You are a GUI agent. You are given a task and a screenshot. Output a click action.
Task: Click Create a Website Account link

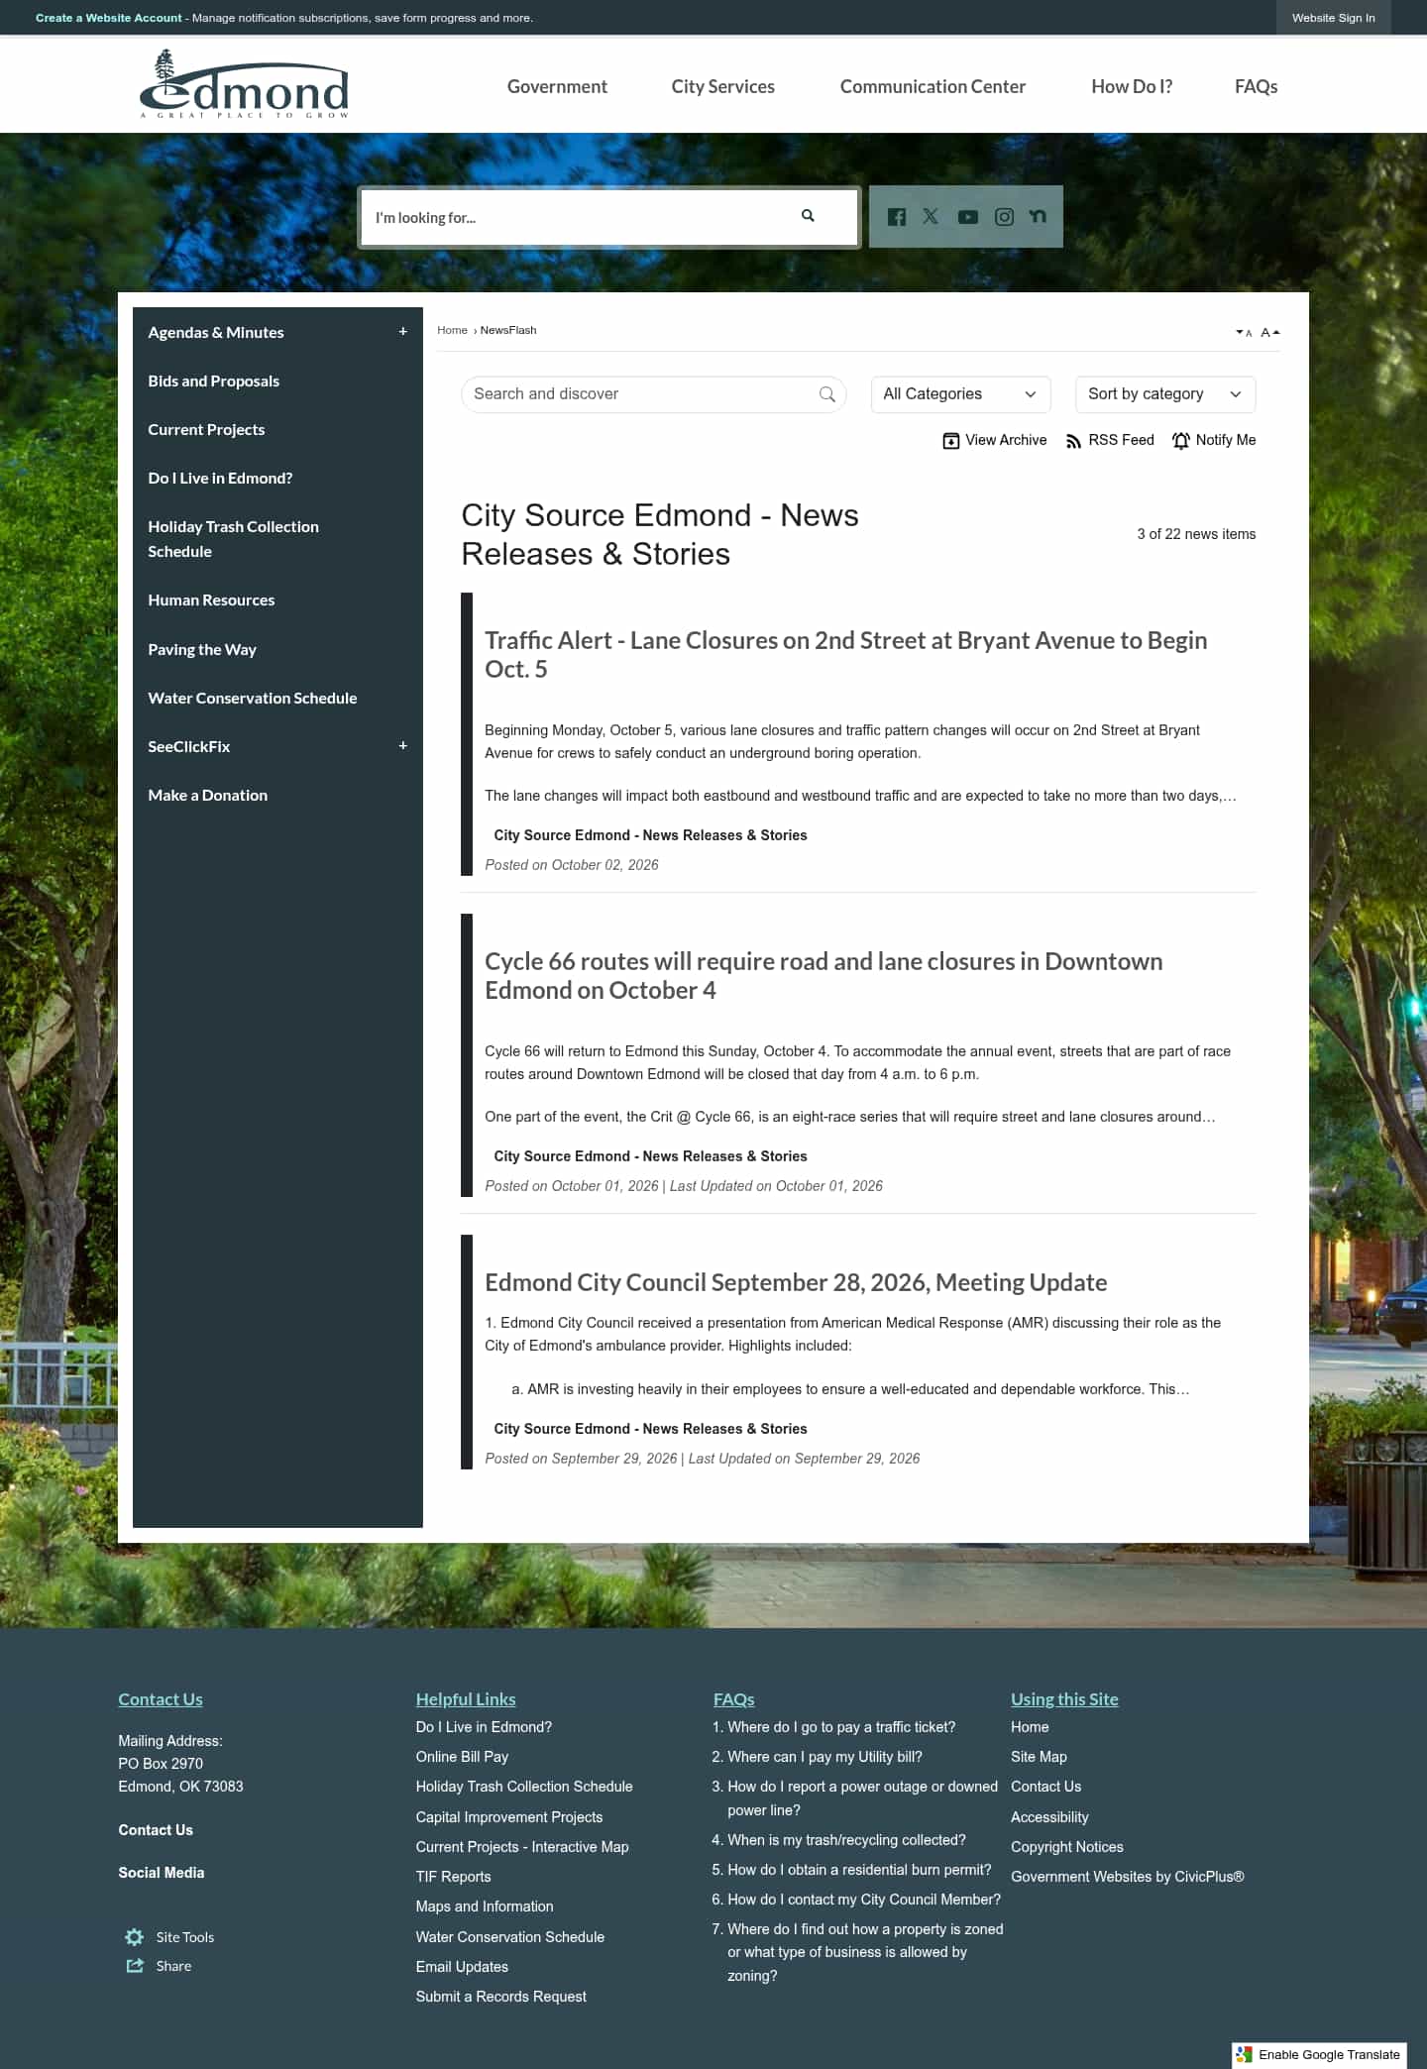[x=109, y=18]
